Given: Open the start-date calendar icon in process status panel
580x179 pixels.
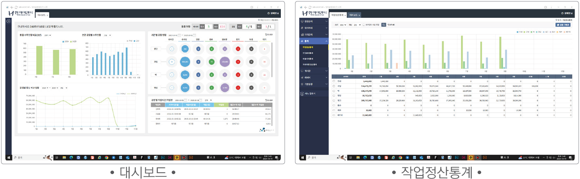Looking at the screenshot, I should click(179, 36).
